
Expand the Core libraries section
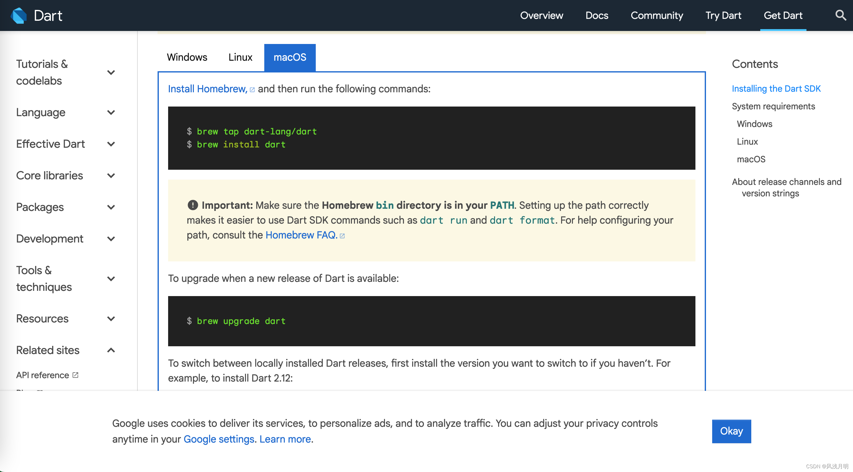111,176
